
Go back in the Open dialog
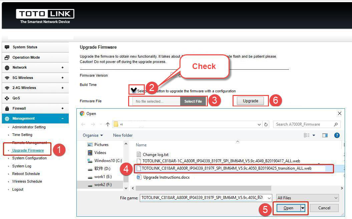coord(83,124)
